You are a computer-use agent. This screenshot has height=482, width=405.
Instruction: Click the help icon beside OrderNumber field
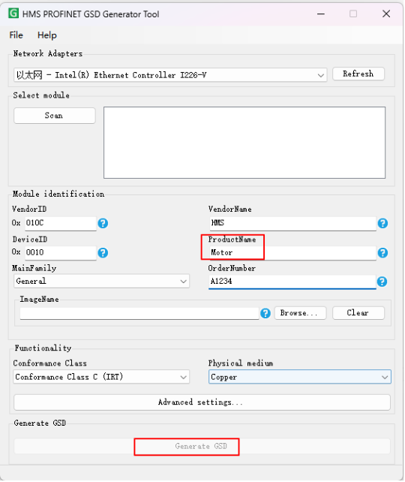coord(382,282)
